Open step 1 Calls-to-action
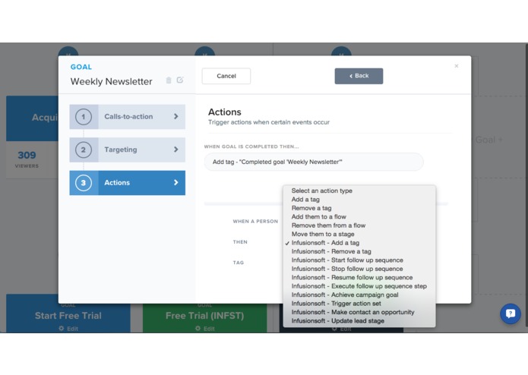Viewport: 528px width, 375px height. 128,117
